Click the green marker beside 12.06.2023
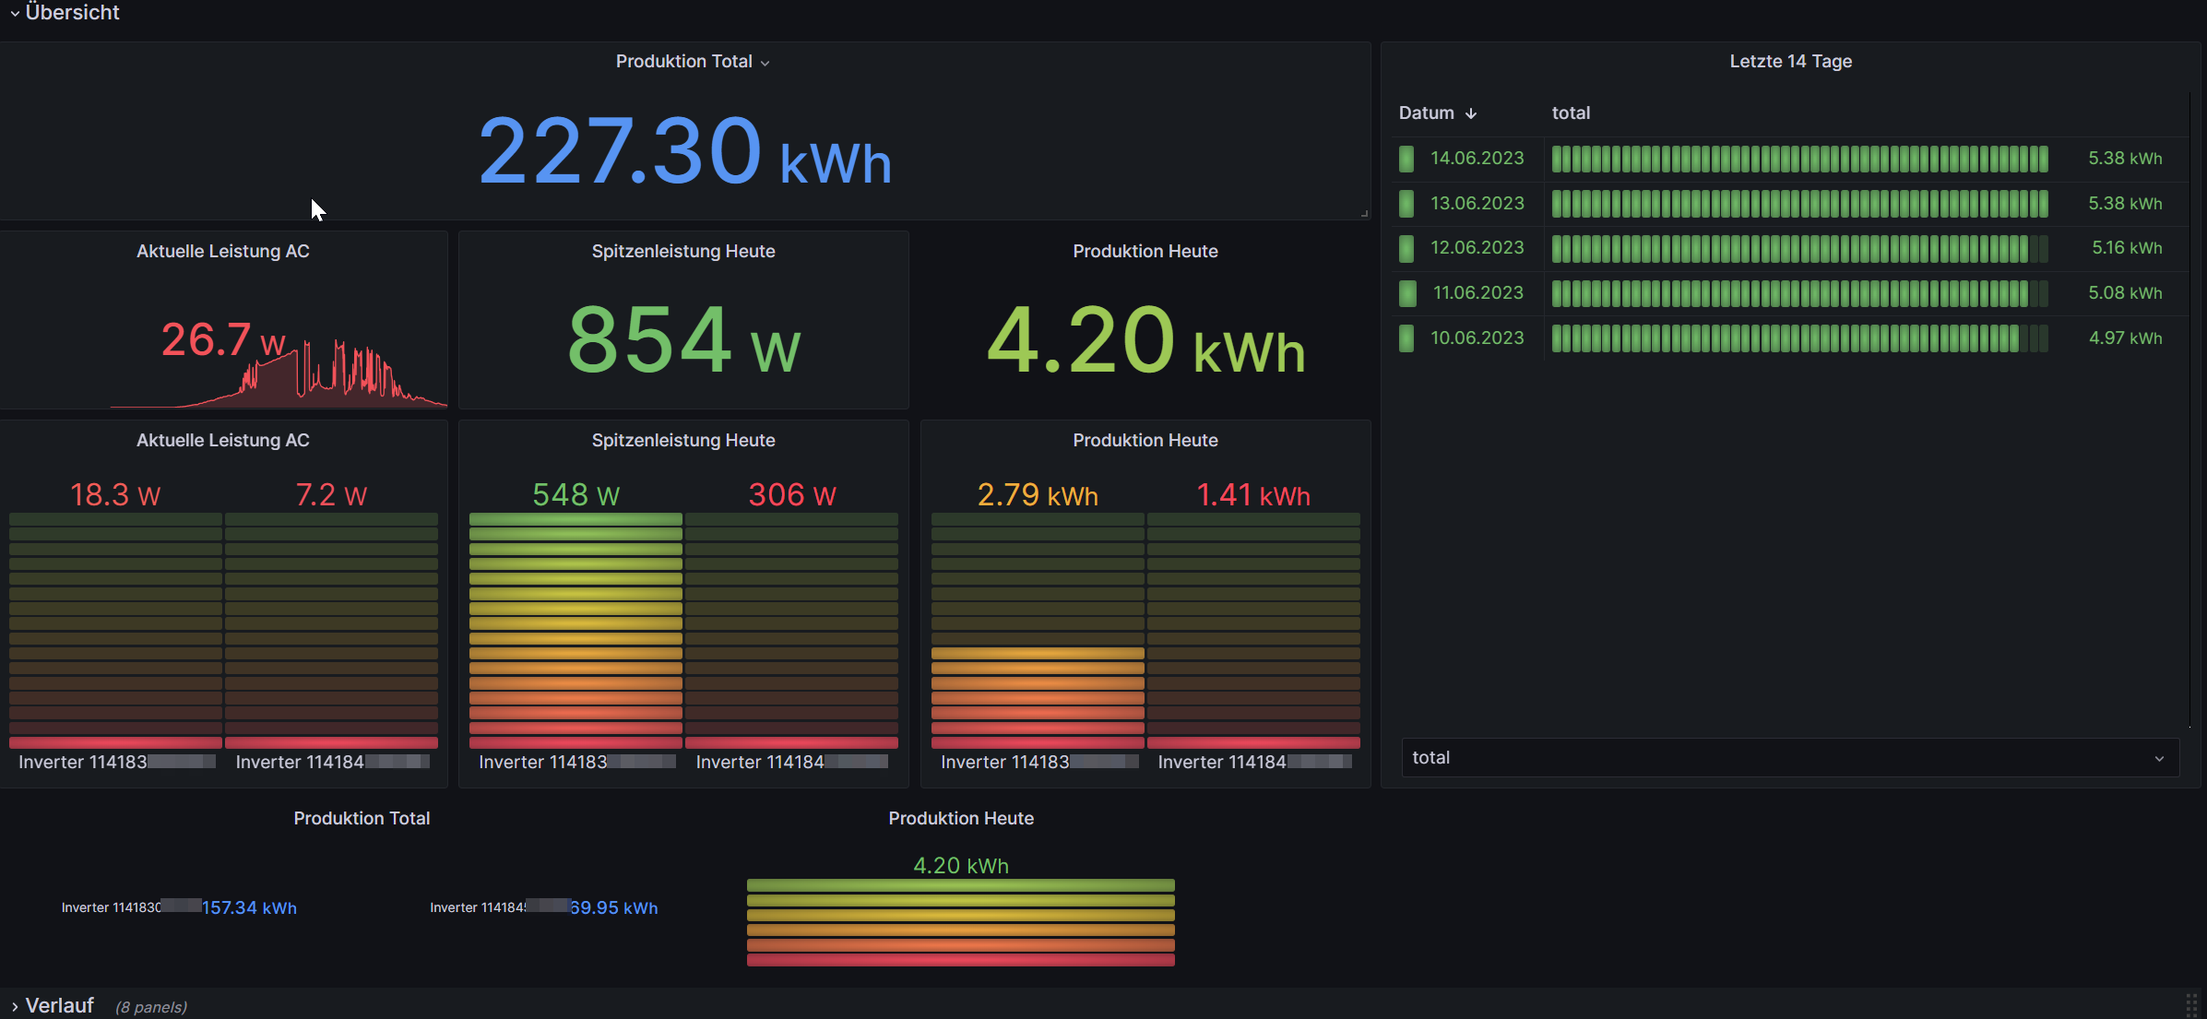This screenshot has height=1019, width=2207. pos(1406,248)
